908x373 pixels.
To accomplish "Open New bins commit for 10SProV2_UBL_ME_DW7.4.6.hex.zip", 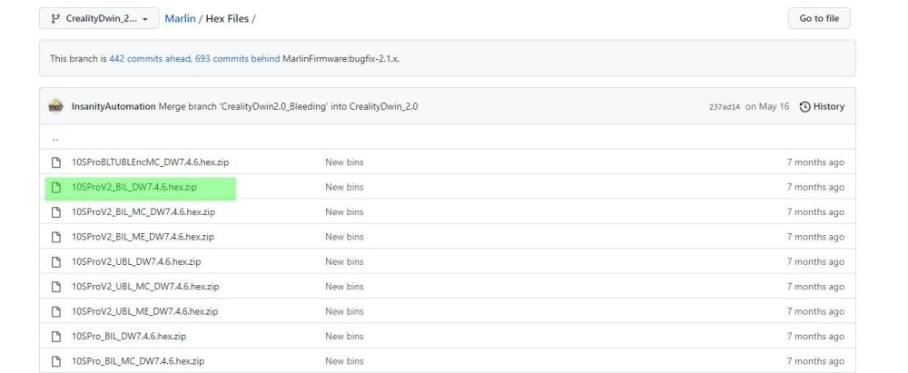I will [344, 311].
